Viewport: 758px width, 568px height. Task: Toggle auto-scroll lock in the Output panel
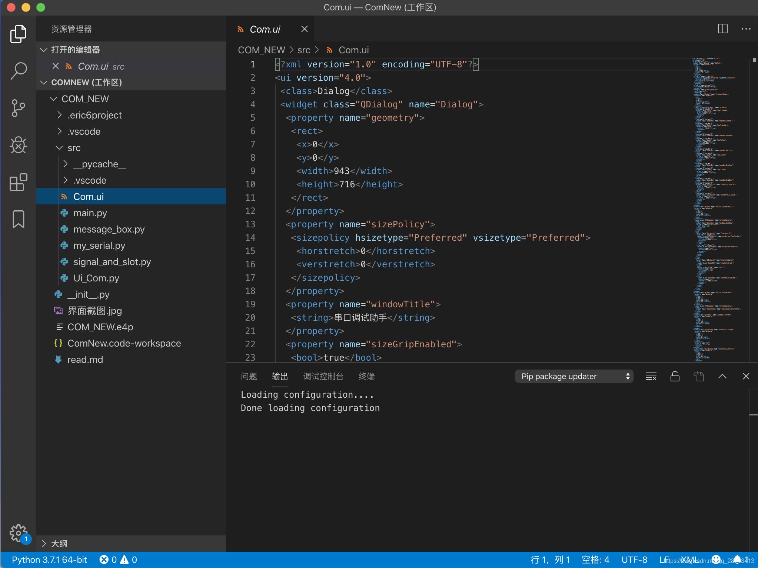[674, 376]
